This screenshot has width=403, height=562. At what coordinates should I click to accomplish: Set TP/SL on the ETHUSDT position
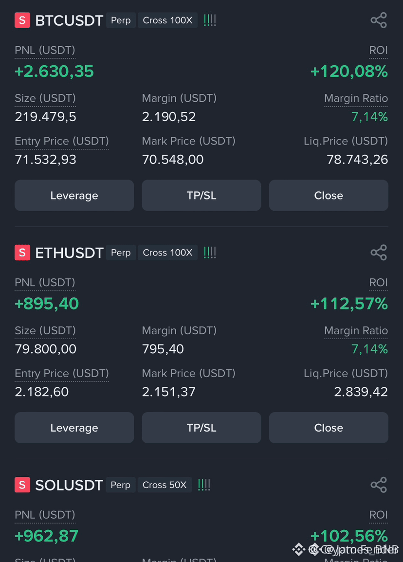(201, 428)
